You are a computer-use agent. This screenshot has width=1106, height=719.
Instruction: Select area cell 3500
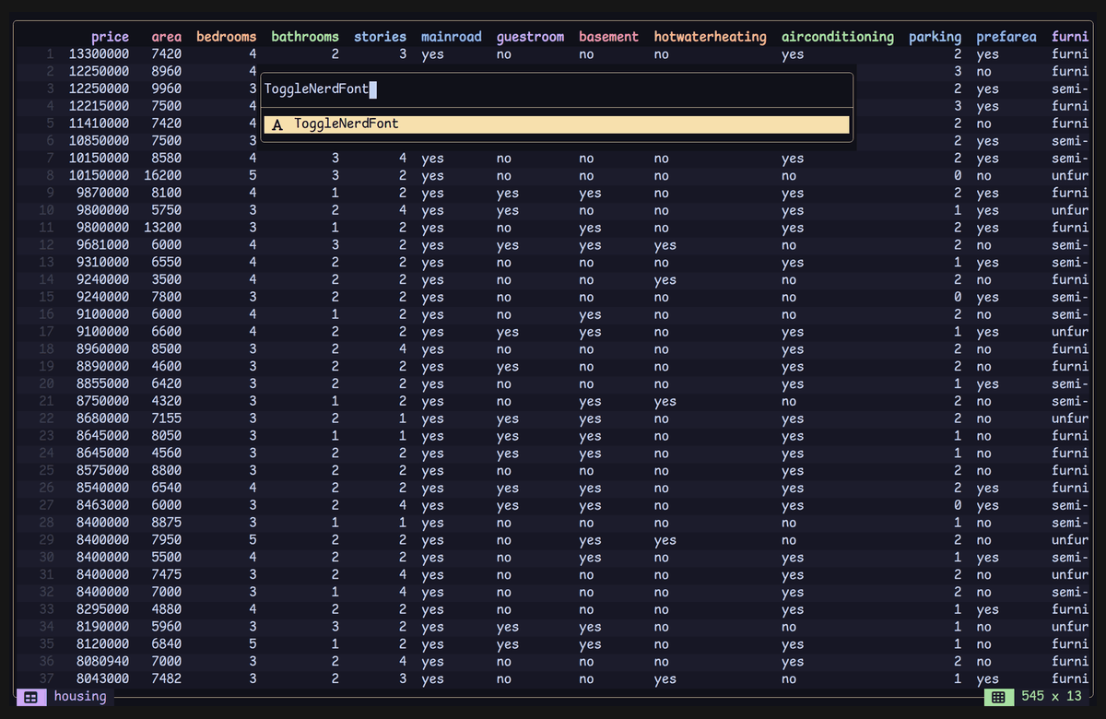167,279
